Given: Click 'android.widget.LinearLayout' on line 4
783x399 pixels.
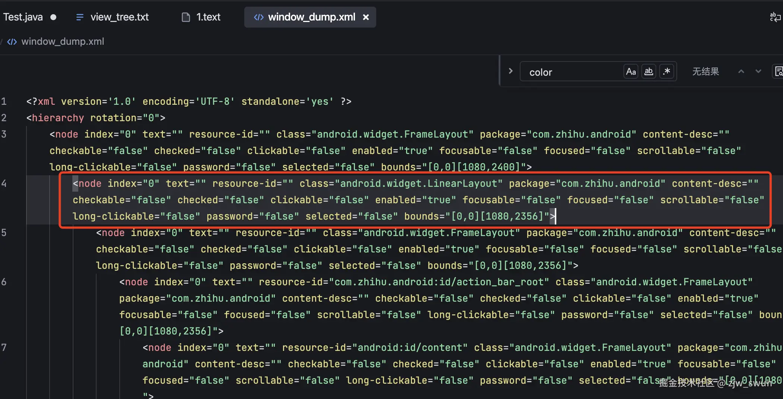Looking at the screenshot, I should pos(419,183).
